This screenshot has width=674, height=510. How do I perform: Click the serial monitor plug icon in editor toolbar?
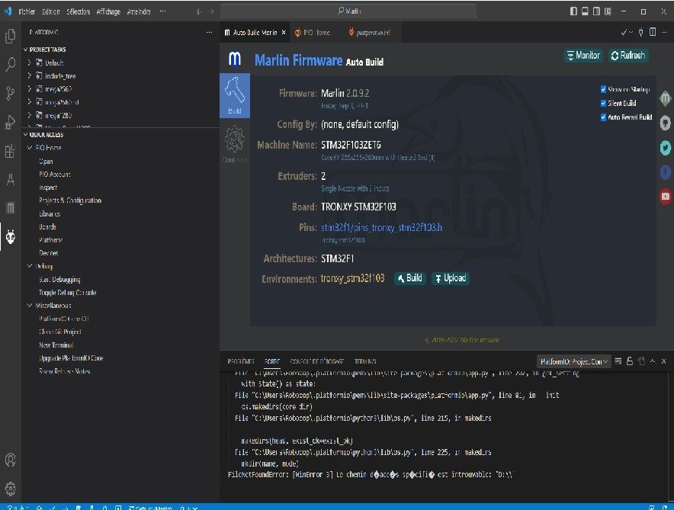click(x=640, y=32)
